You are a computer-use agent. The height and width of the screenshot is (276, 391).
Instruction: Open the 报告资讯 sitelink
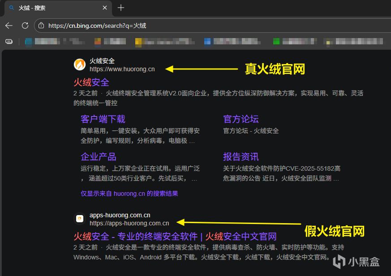(x=241, y=157)
